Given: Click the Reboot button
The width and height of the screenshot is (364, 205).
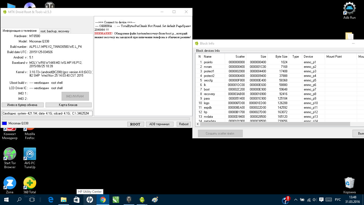Looking at the screenshot, I should pos(184,124).
